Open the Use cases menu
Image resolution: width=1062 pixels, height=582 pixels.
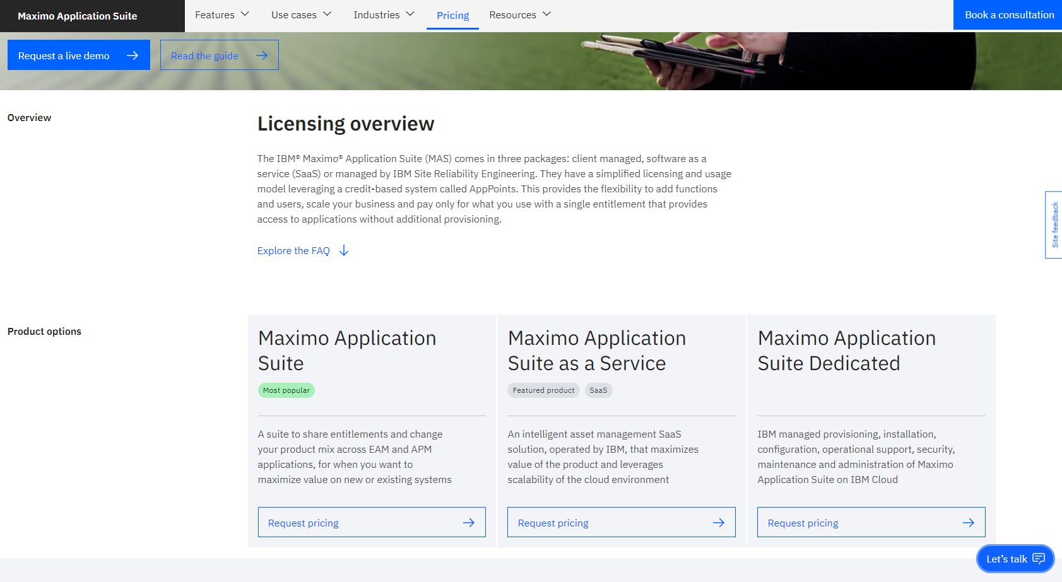coord(302,15)
